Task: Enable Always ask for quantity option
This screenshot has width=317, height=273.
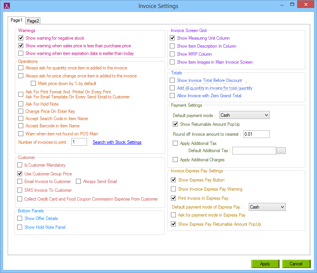Action: [21, 68]
